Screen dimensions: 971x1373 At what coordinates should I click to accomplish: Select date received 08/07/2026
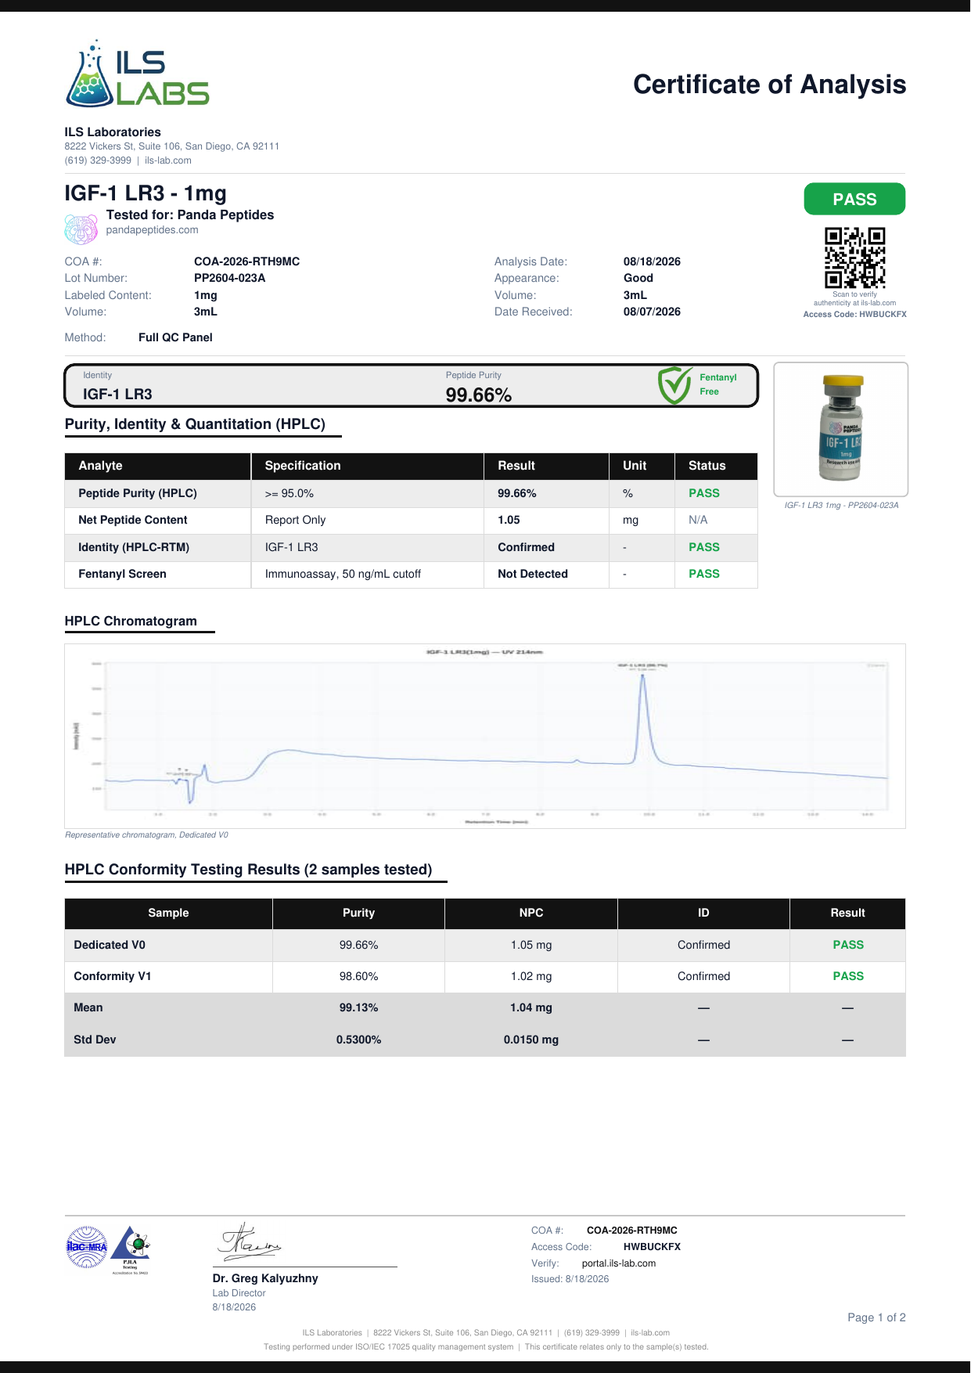point(652,312)
